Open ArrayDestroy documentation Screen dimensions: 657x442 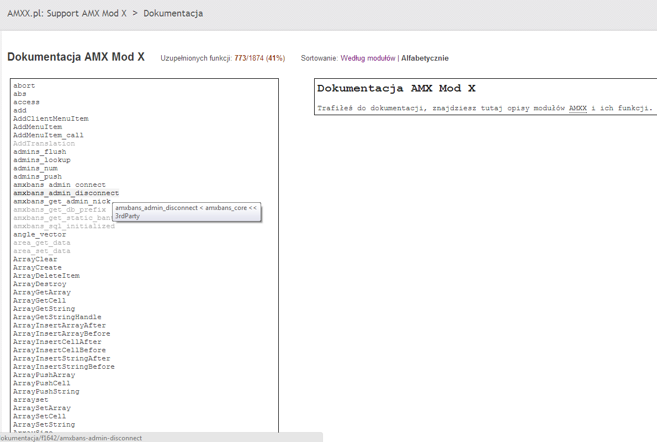click(x=39, y=284)
